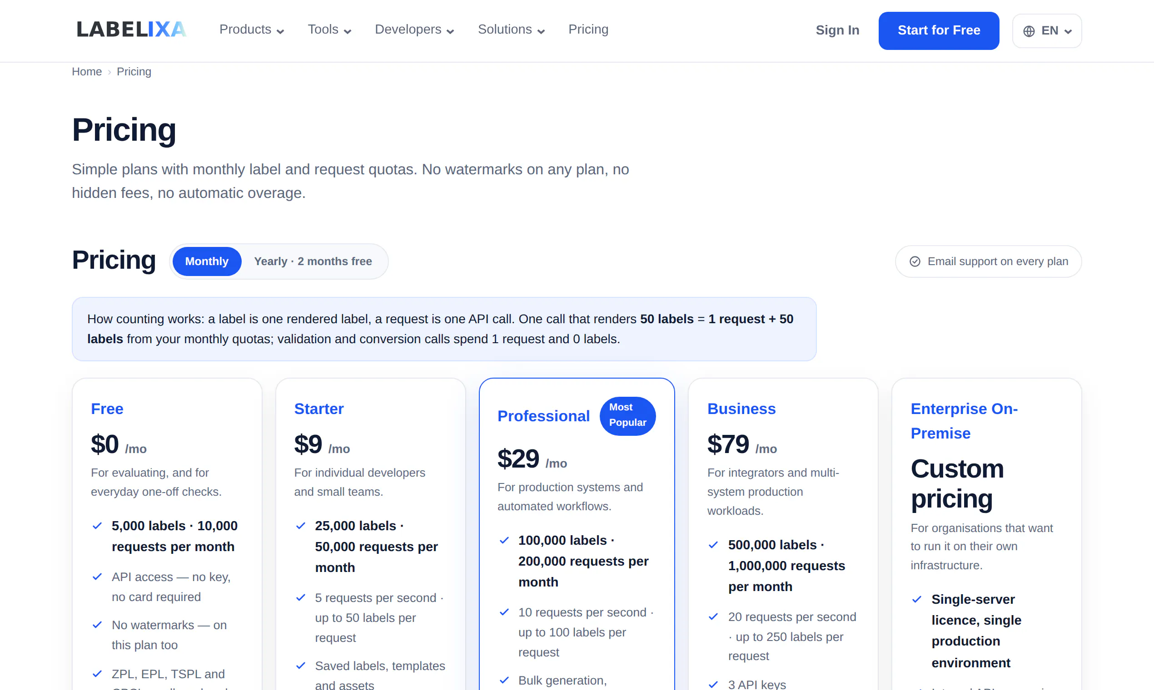Click the $79 /mo price

742,444
